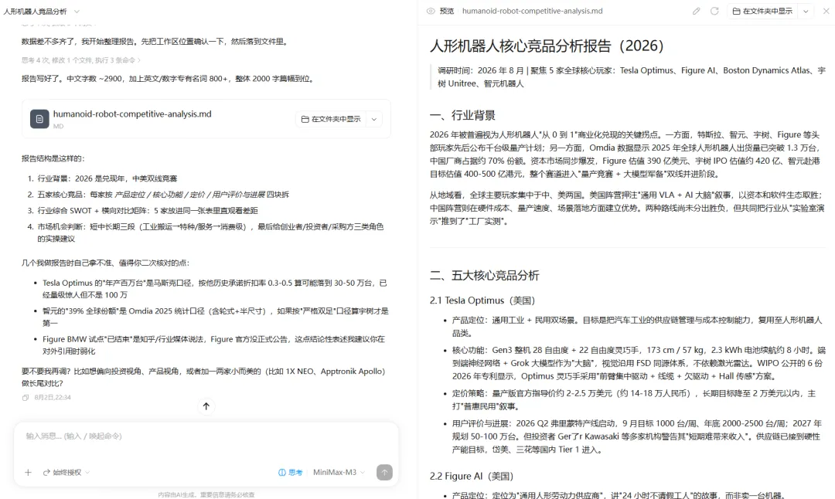835x499 pixels.
Task: Open the 始终授权 permission dropdown
Action: 66,473
